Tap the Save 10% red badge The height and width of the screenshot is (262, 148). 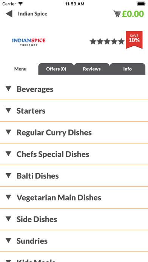pyautogui.click(x=134, y=40)
